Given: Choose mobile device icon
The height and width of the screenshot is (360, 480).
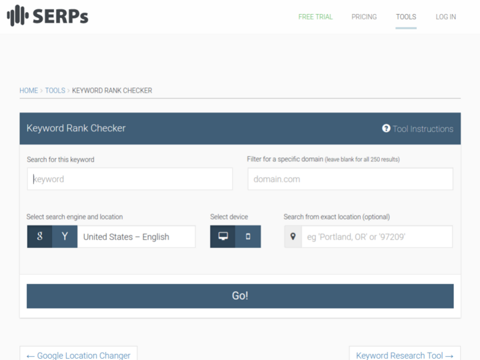Looking at the screenshot, I should click(x=248, y=237).
